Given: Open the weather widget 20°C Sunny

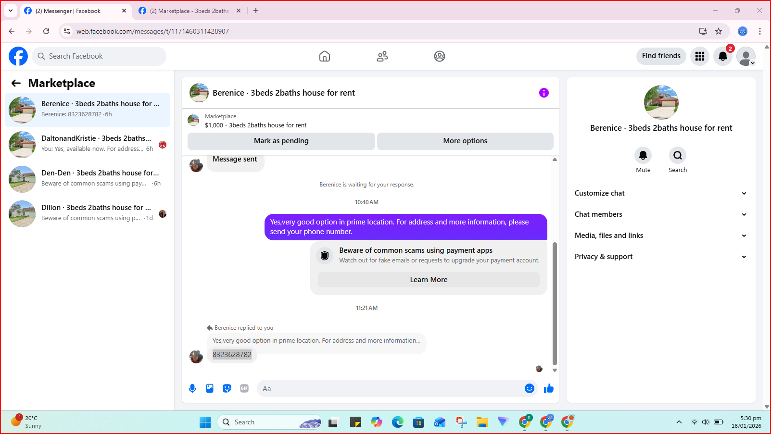Looking at the screenshot, I should point(26,422).
